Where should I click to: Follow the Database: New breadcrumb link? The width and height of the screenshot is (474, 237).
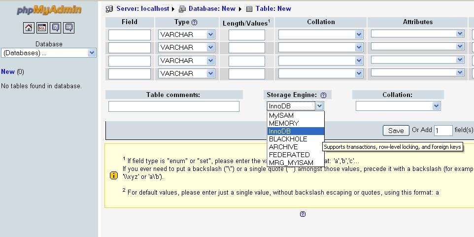click(x=212, y=9)
